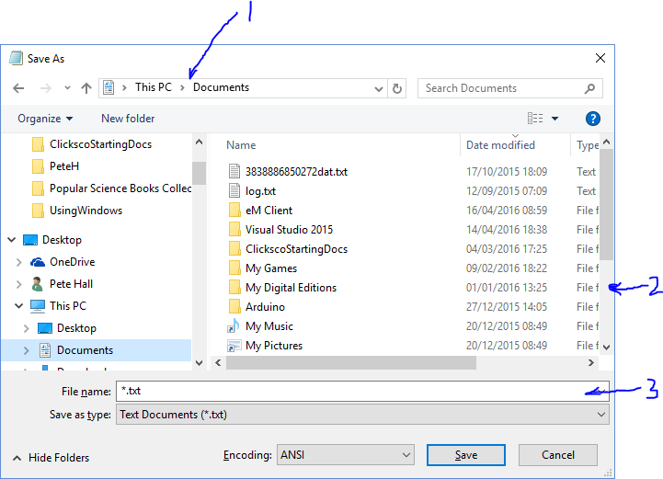
Task: Open the address bar history dropdown
Action: point(378,88)
